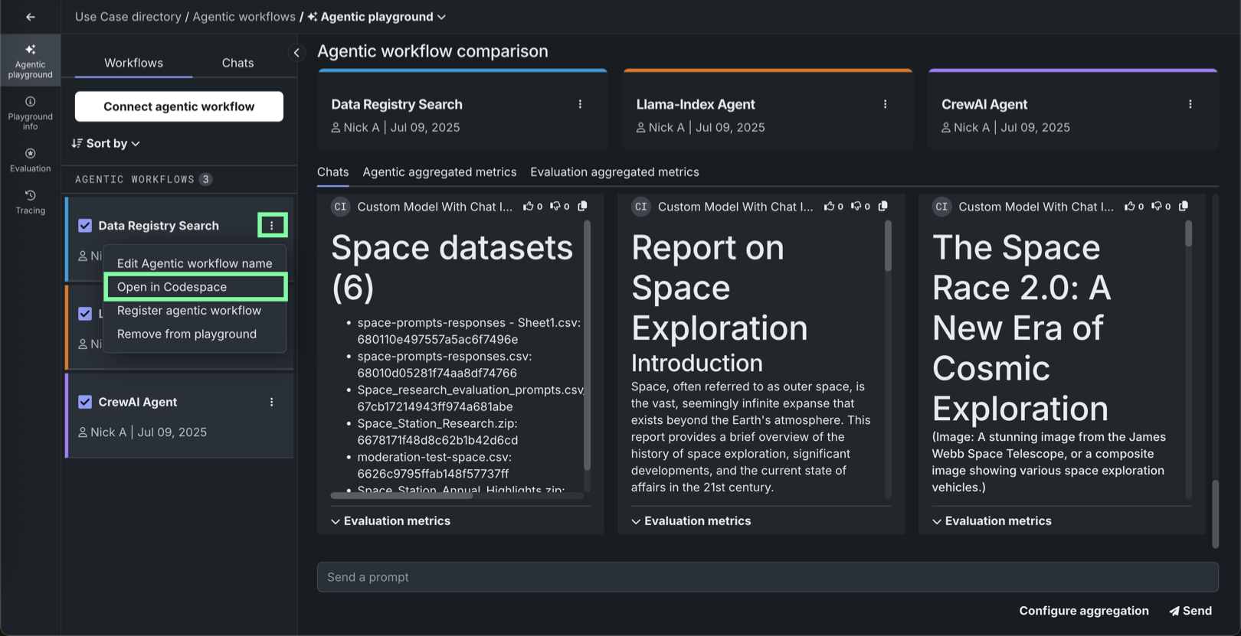This screenshot has height=636, width=1241.
Task: Toggle the Llama-Index workflow checkbox
Action: [x=85, y=314]
